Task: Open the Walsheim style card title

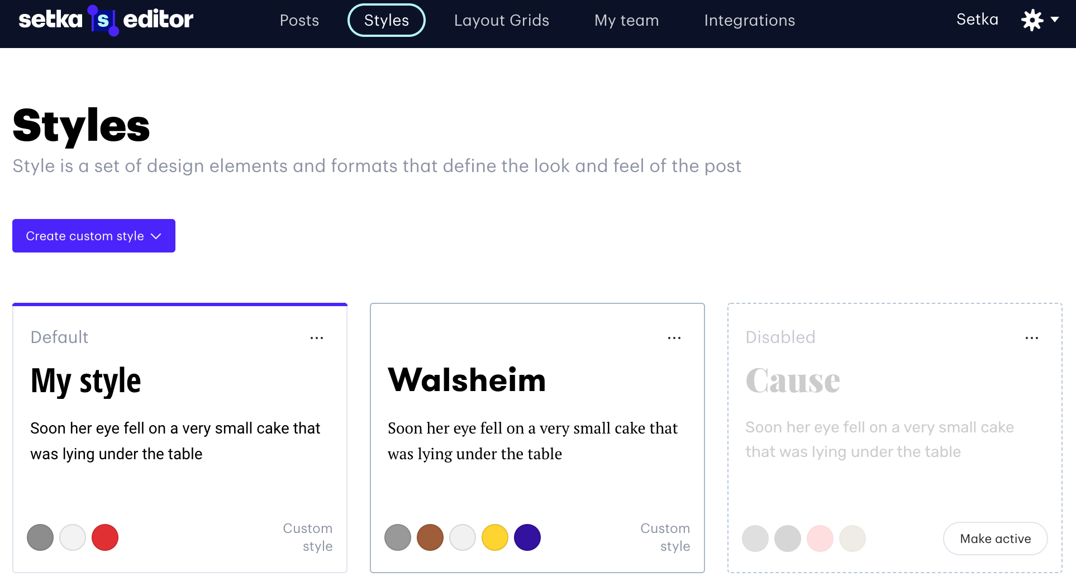Action: pyautogui.click(x=466, y=380)
